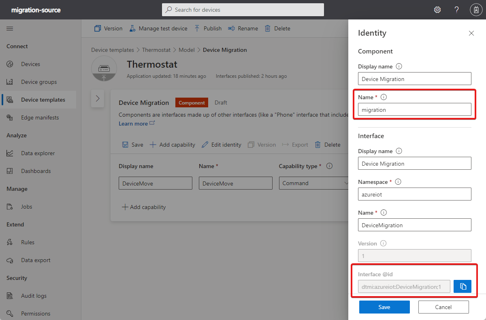The height and width of the screenshot is (320, 486).
Task: Delete the component
Action: click(328, 145)
